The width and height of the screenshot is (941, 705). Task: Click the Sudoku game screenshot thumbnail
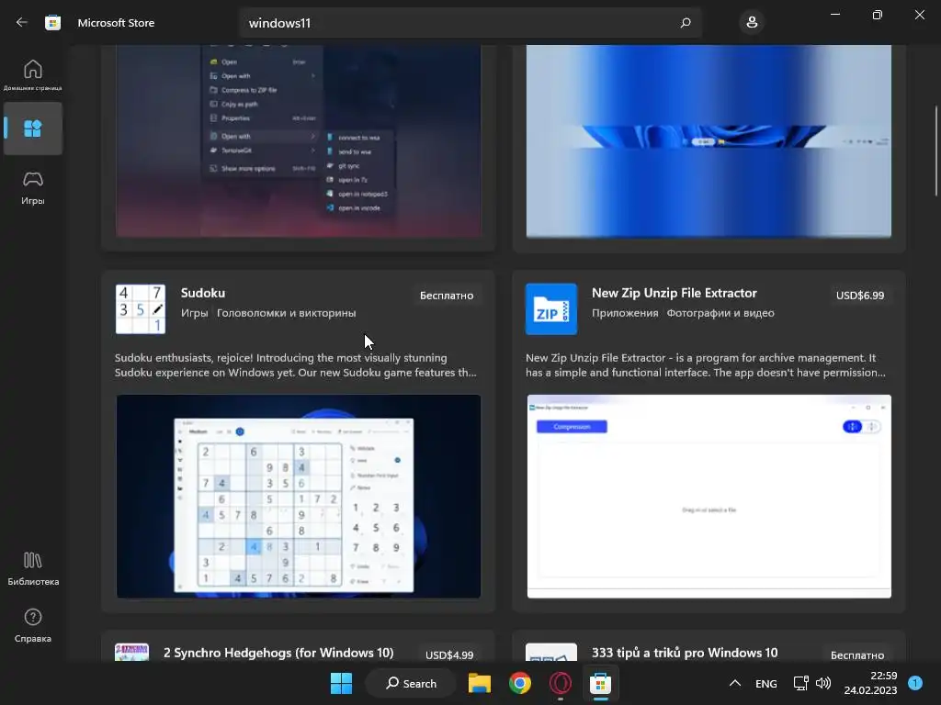point(299,496)
